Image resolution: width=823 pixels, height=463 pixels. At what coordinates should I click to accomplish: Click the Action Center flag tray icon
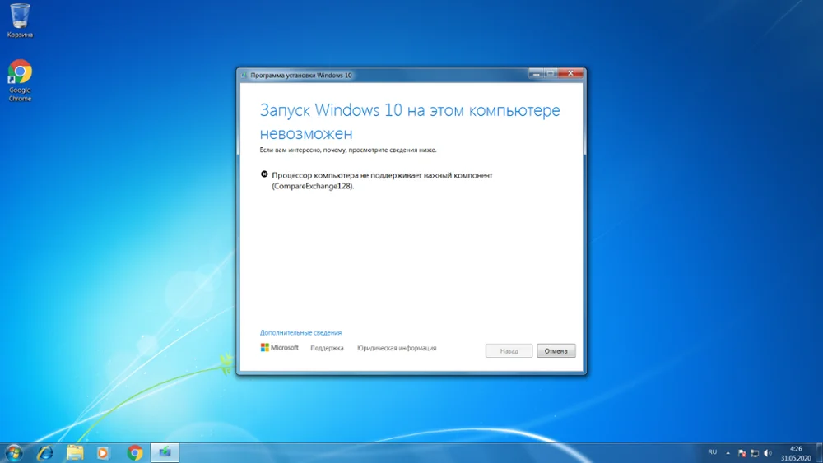tap(742, 453)
